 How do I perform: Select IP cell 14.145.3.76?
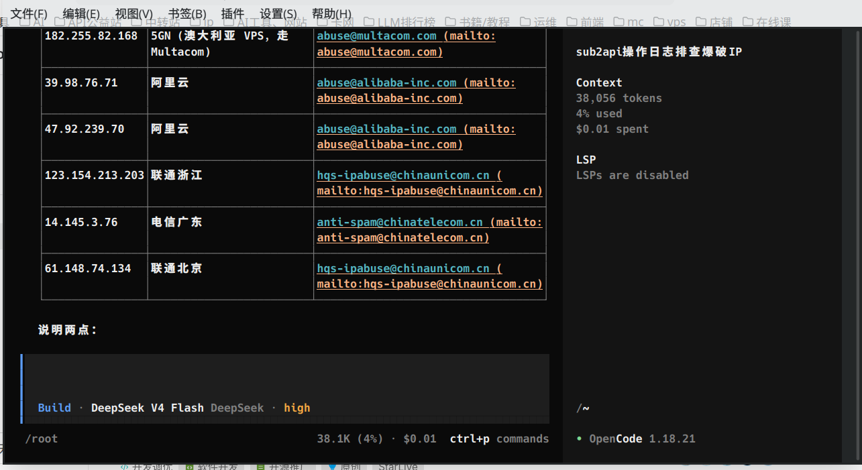pyautogui.click(x=80, y=222)
